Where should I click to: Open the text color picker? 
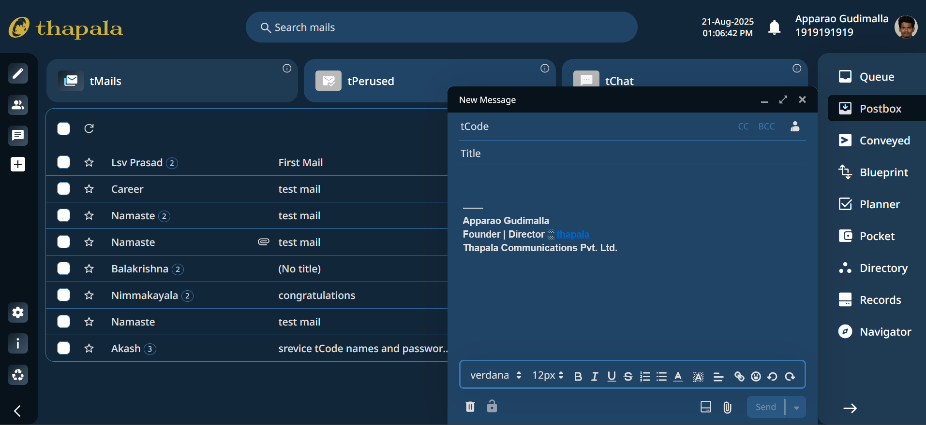click(678, 377)
